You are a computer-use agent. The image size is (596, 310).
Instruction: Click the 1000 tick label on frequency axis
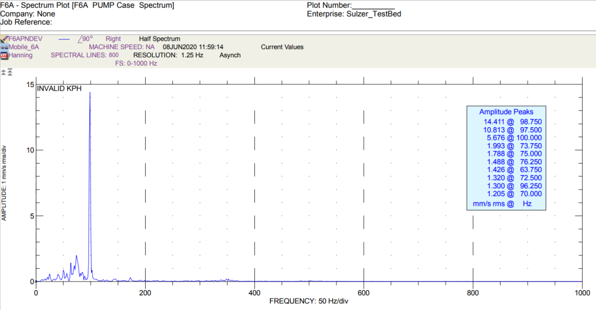pos(582,293)
